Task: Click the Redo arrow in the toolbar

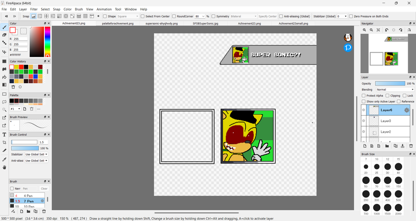Action: [15, 16]
